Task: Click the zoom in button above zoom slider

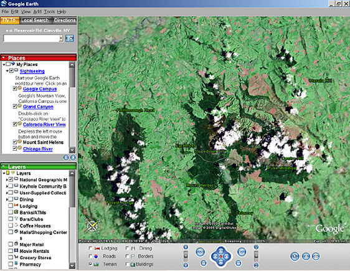Action: (186, 247)
